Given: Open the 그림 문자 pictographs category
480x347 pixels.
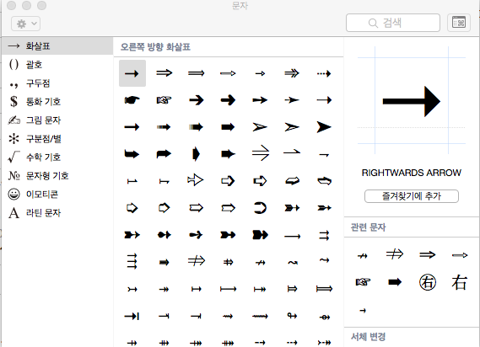Looking at the screenshot, I should [x=57, y=120].
